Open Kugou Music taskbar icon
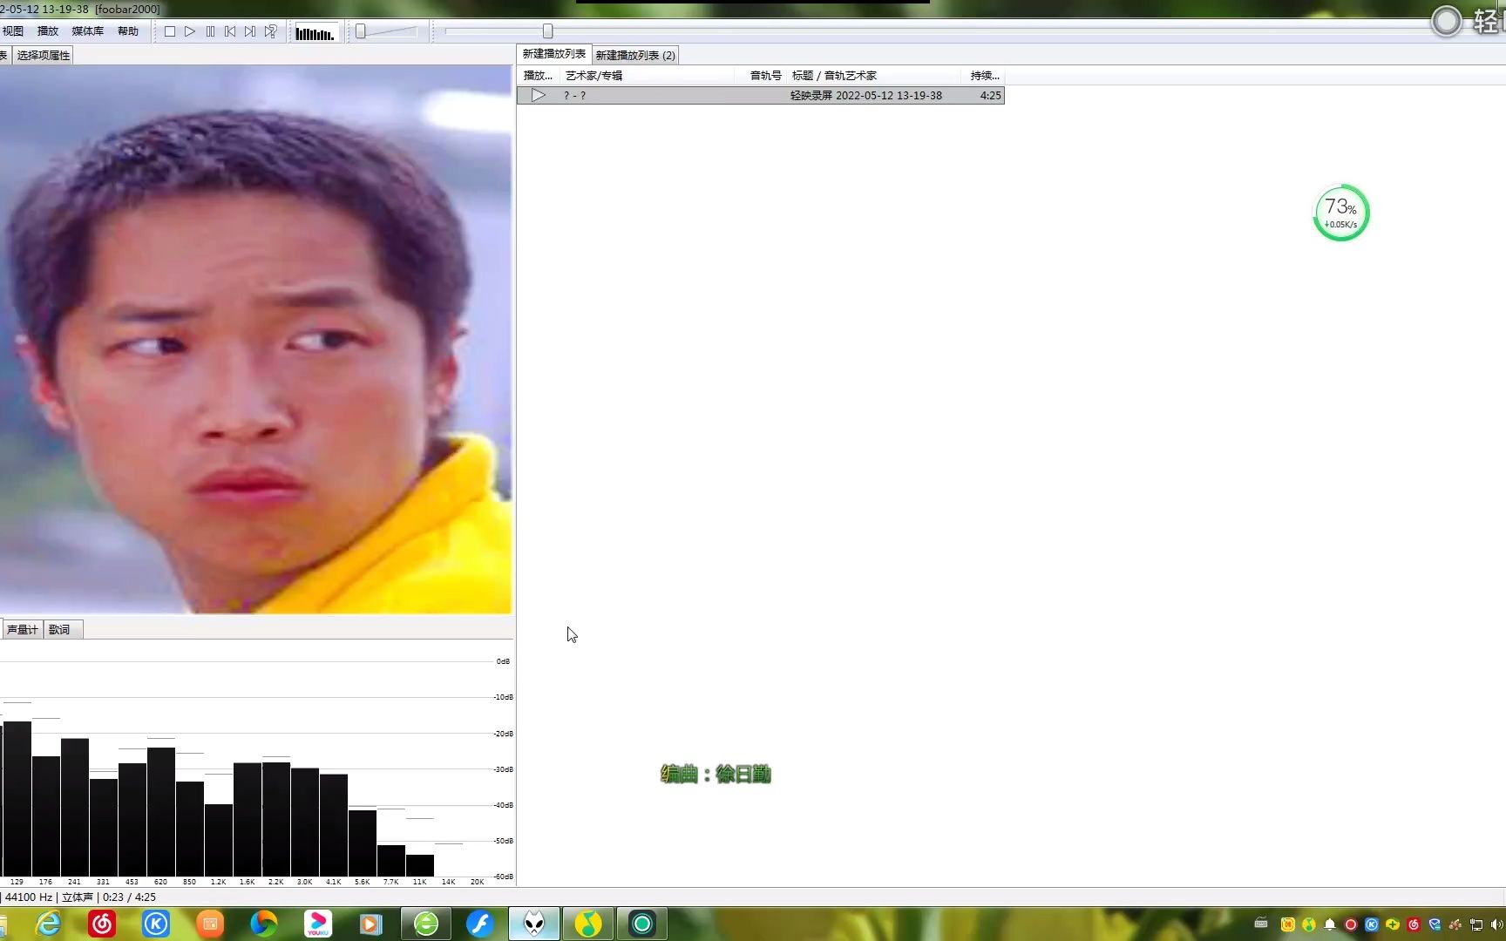The width and height of the screenshot is (1506, 941). click(x=156, y=924)
